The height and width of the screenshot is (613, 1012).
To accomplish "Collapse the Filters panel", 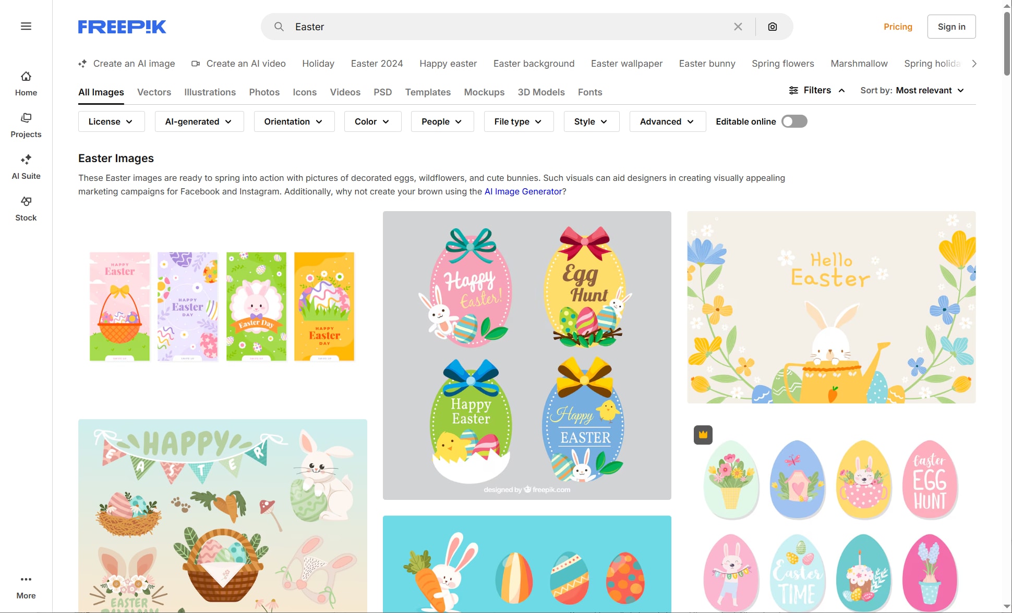I will [x=817, y=90].
